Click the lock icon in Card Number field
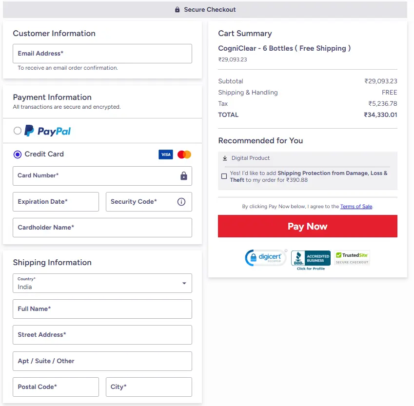414x406 pixels. (184, 176)
